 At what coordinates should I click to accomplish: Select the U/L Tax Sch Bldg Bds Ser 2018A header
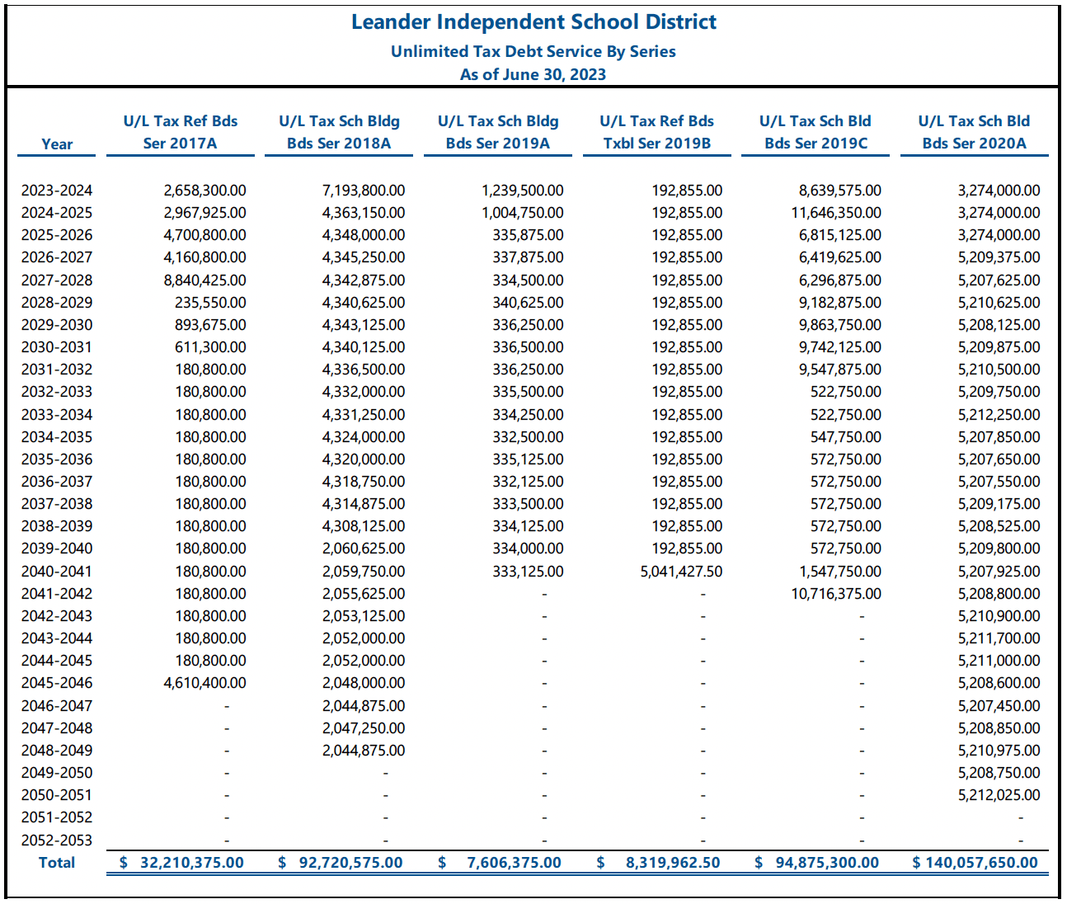[339, 132]
